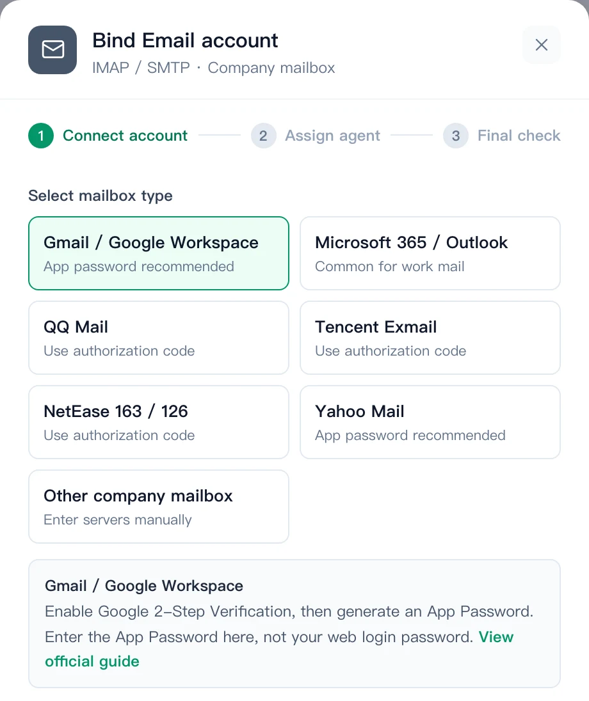Choose the Tencent Exmail option

click(430, 338)
